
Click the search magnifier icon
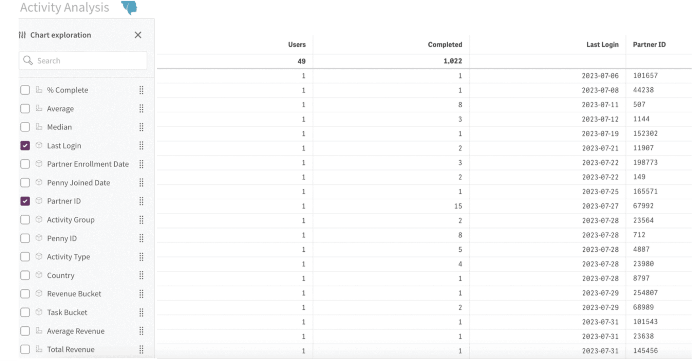click(28, 60)
